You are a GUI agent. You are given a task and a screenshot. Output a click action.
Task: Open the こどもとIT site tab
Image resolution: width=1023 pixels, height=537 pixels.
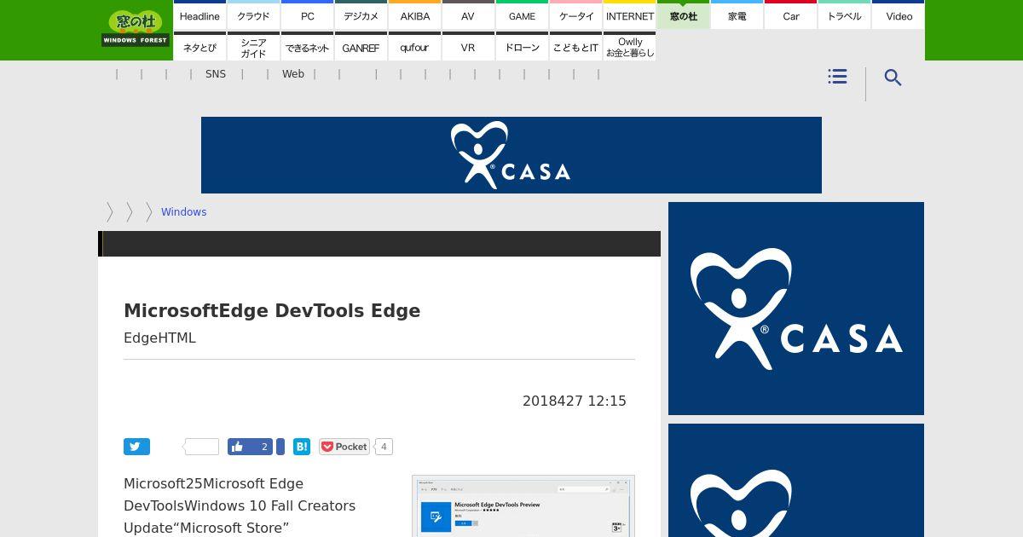575,46
